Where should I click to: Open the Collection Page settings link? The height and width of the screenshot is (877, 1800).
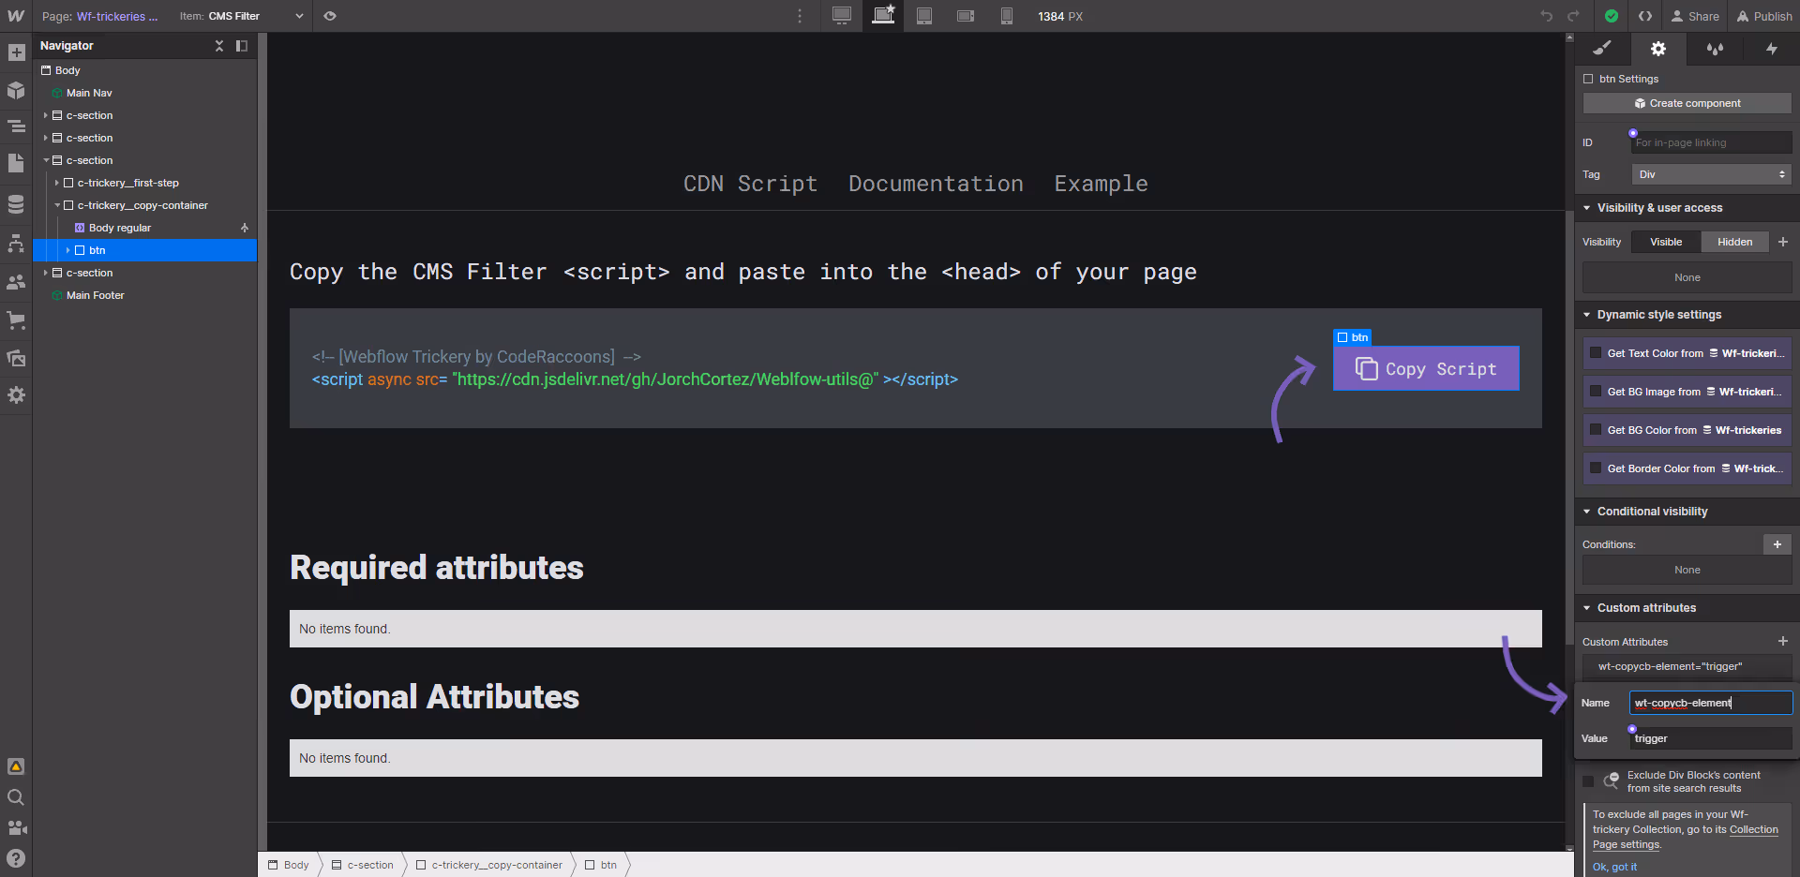pyautogui.click(x=1686, y=837)
